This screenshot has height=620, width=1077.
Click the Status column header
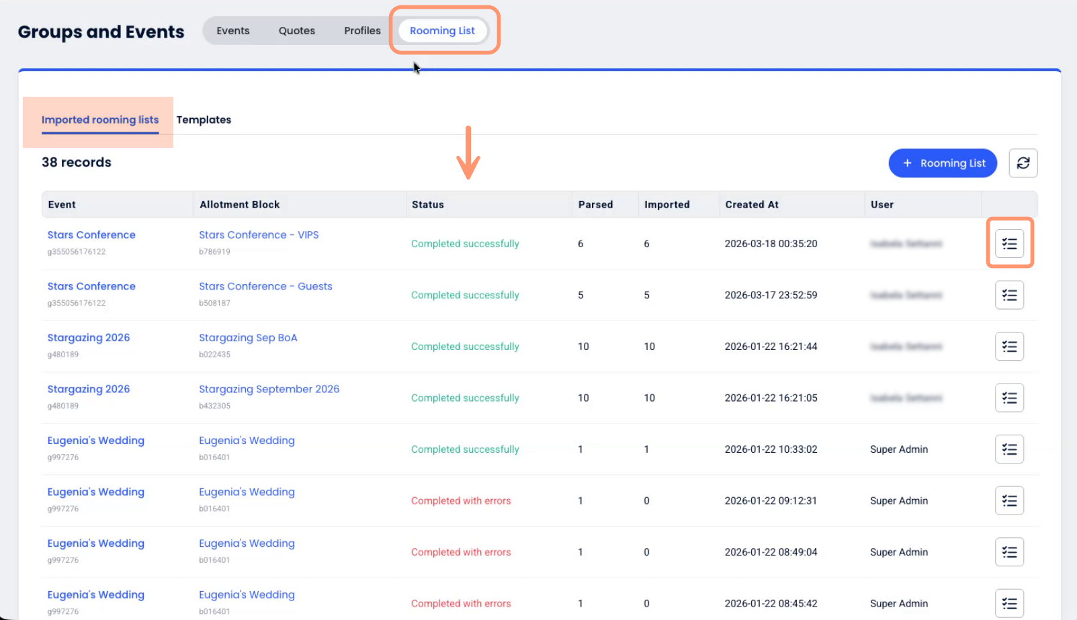[x=428, y=205]
